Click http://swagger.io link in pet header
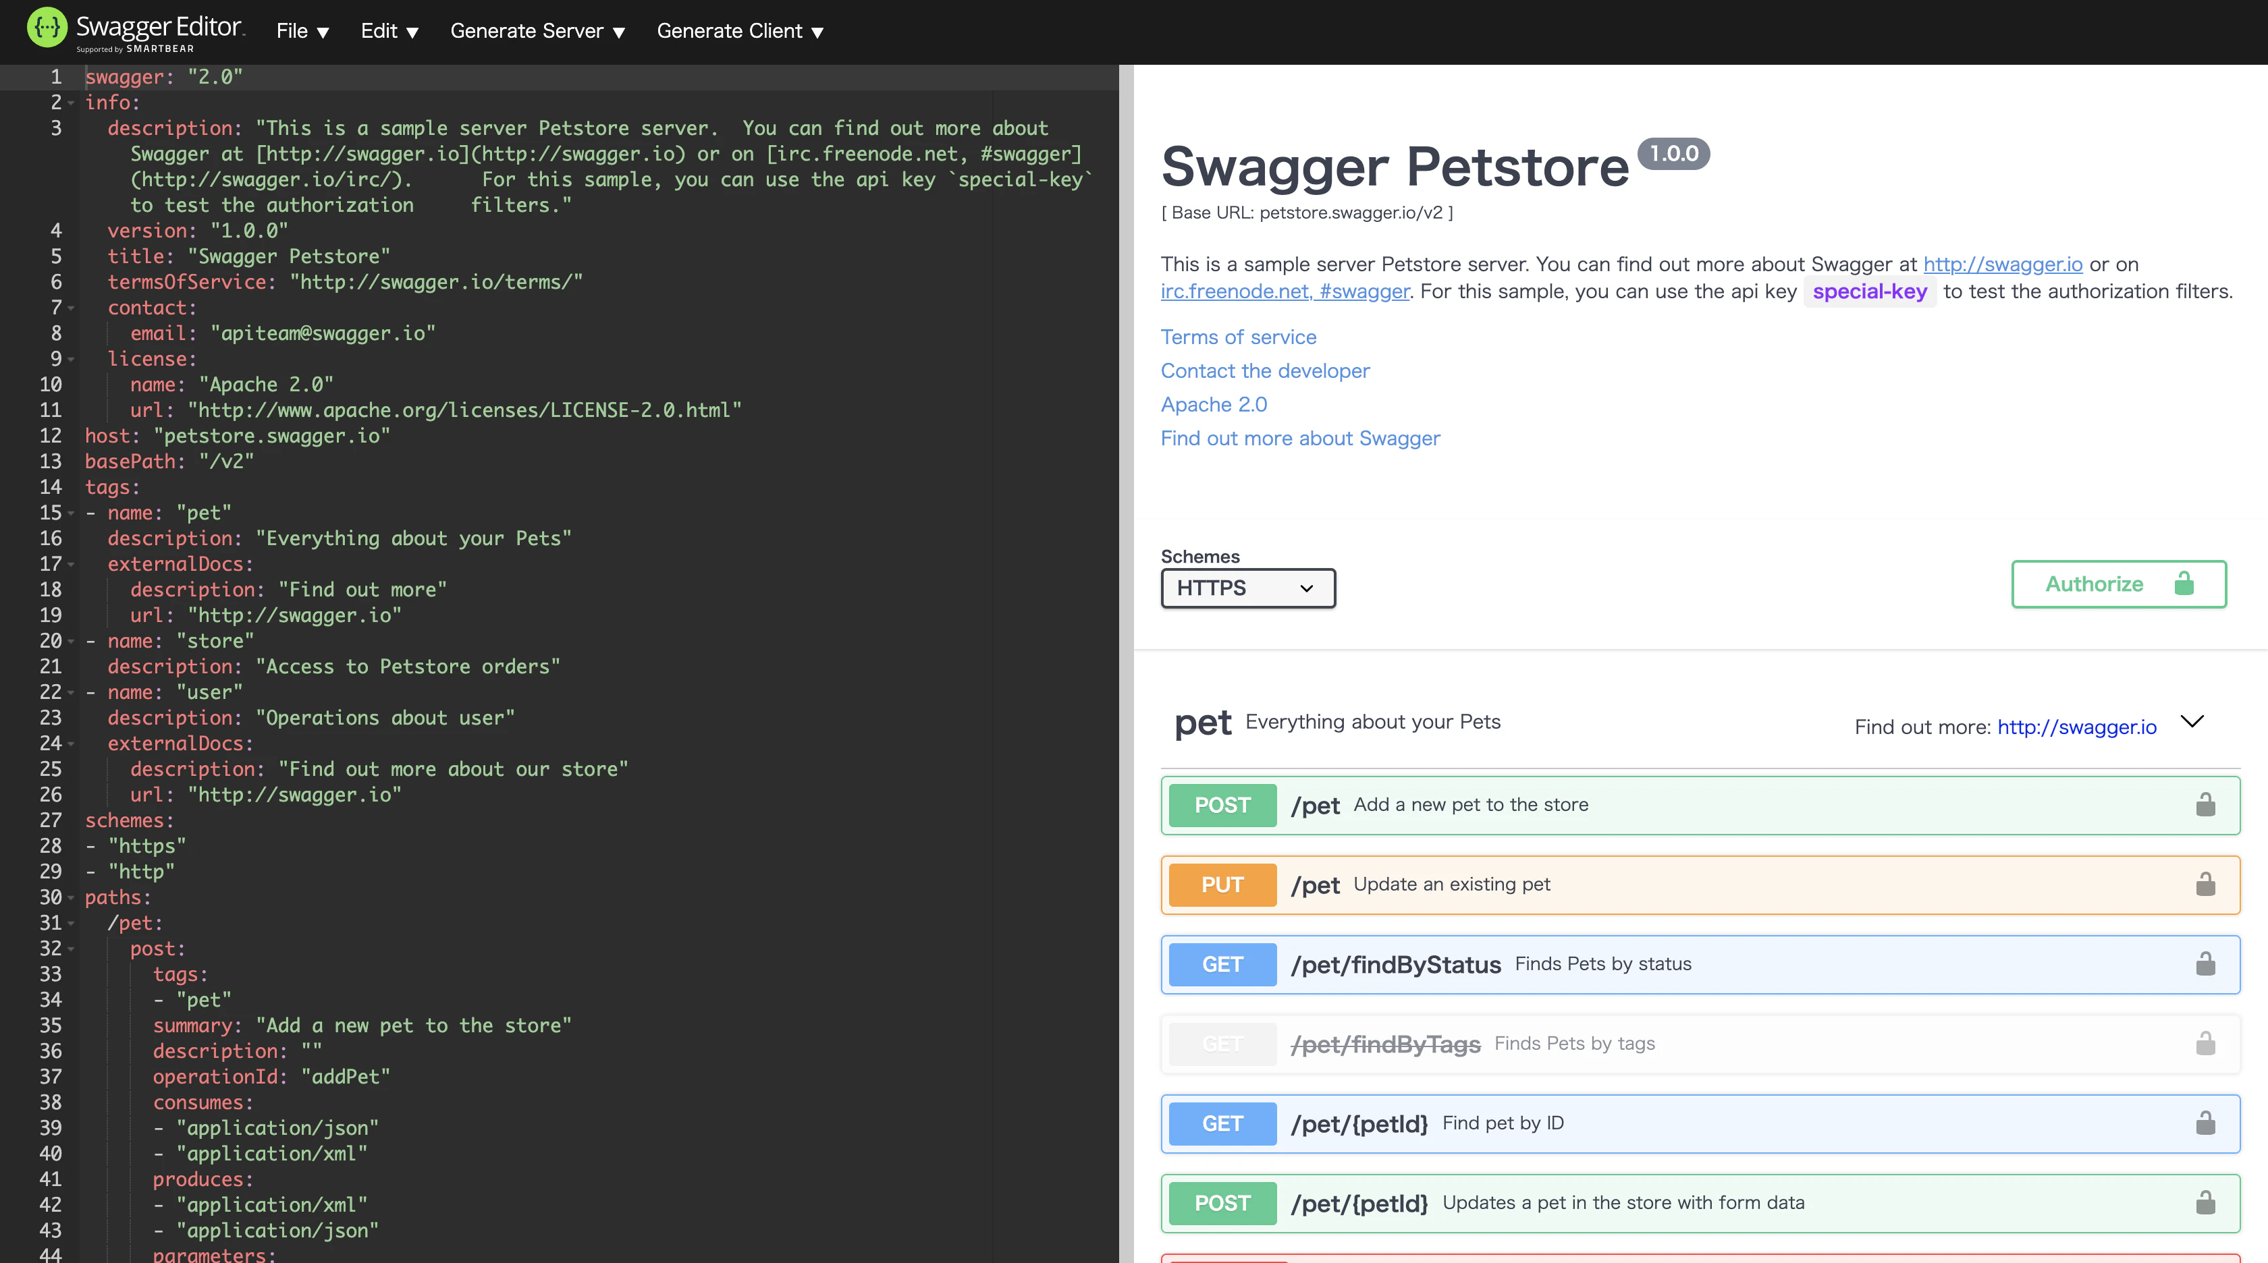This screenshot has width=2268, height=1263. pos(2076,727)
